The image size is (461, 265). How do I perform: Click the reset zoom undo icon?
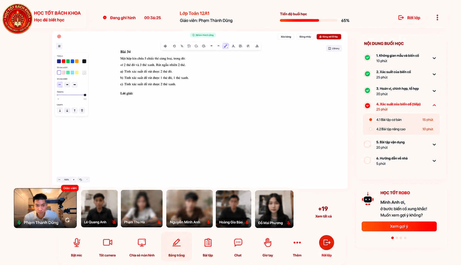[81, 180]
